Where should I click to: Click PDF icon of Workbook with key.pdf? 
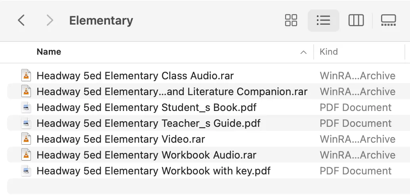point(26,171)
